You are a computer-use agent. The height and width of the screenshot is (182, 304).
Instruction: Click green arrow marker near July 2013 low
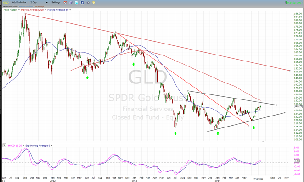[x=175, y=133]
